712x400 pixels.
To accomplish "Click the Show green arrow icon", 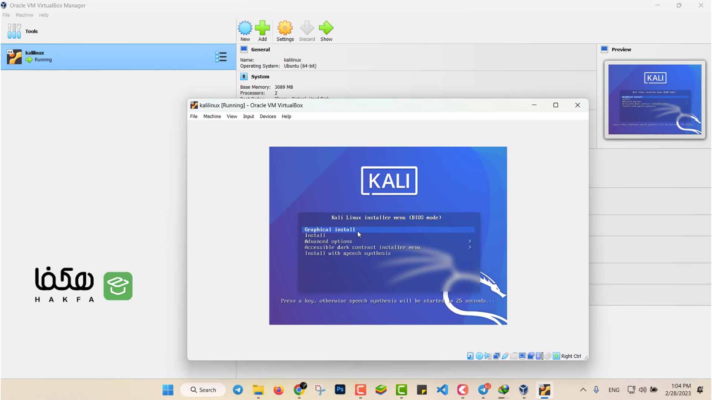I will (326, 28).
